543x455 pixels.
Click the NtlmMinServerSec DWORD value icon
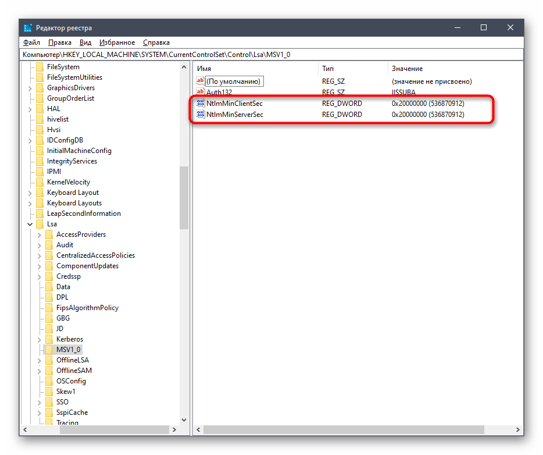pyautogui.click(x=201, y=115)
